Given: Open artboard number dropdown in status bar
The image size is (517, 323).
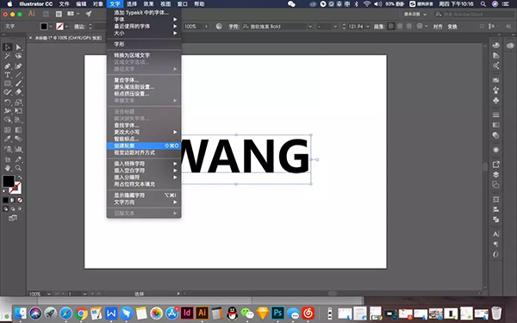Looking at the screenshot, I should click(x=84, y=294).
